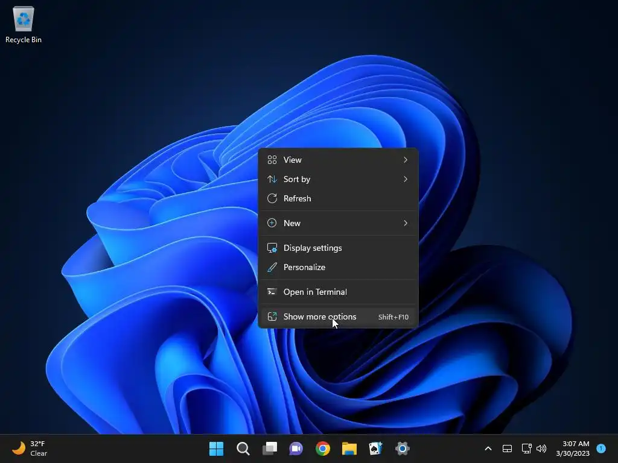
Task: Click Show more options entry
Action: click(x=338, y=317)
